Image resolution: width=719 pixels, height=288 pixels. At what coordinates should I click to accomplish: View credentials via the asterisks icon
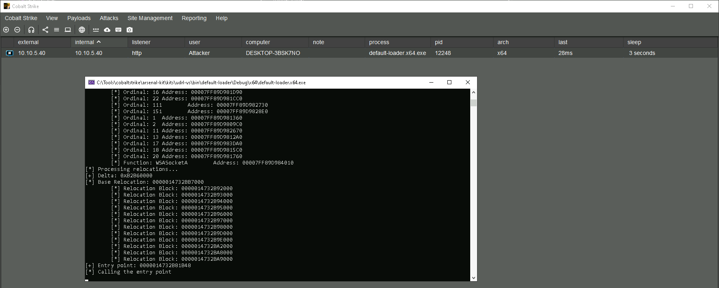pyautogui.click(x=96, y=30)
